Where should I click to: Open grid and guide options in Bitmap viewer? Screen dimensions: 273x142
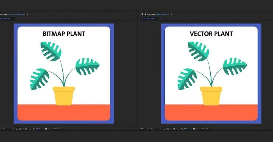[29, 129]
